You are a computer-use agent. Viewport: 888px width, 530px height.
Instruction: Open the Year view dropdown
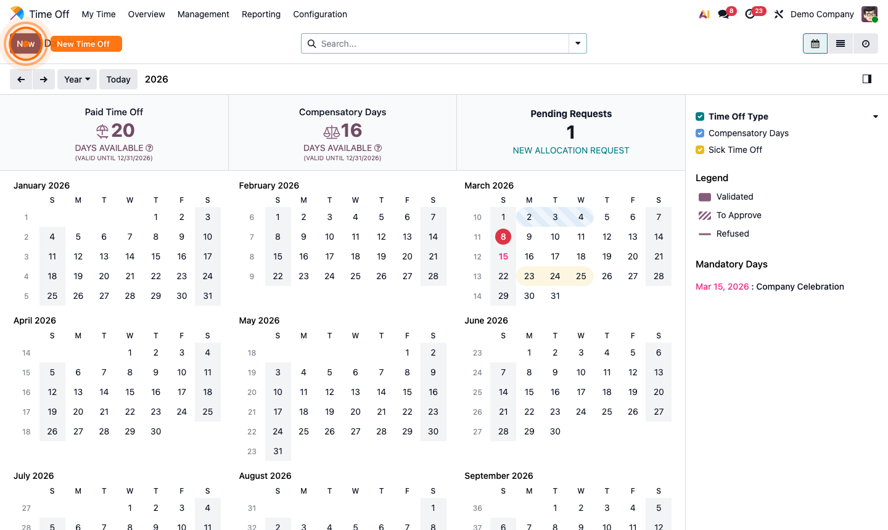coord(76,79)
